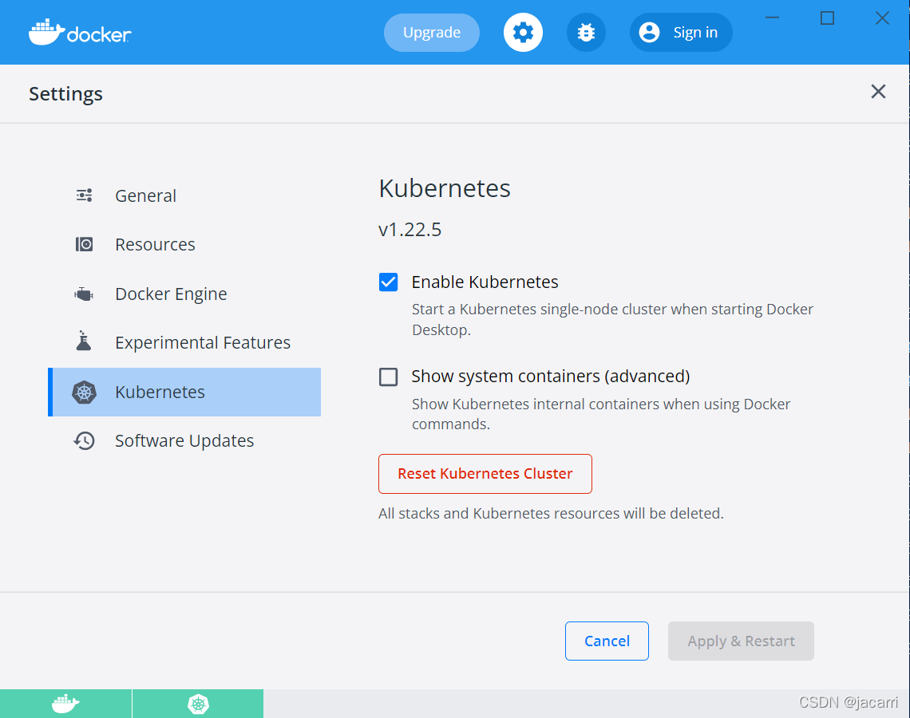910x718 pixels.
Task: Open troubleshoot via the bug icon
Action: pos(586,33)
